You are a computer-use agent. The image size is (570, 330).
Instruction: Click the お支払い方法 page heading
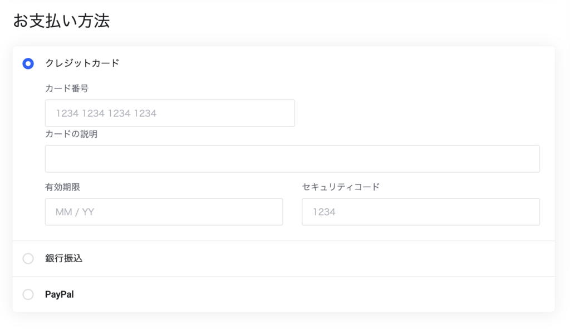click(x=61, y=21)
